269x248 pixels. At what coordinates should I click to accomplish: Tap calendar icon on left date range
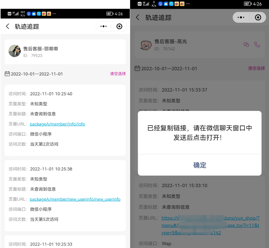7,74
